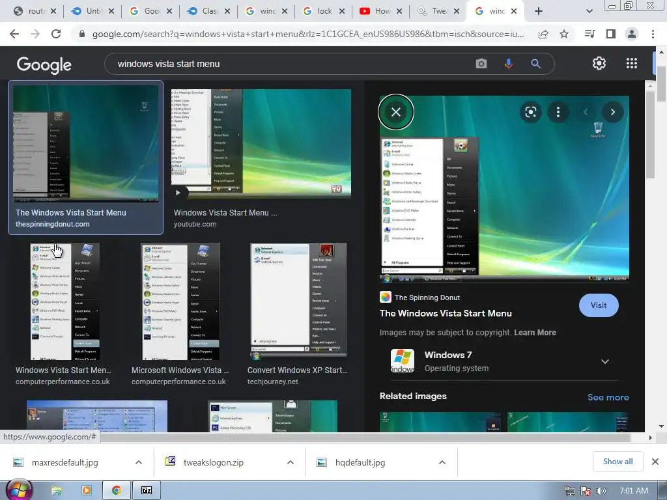This screenshot has height=500, width=667.
Task: Open the Google logo homepage link
Action: 44,64
